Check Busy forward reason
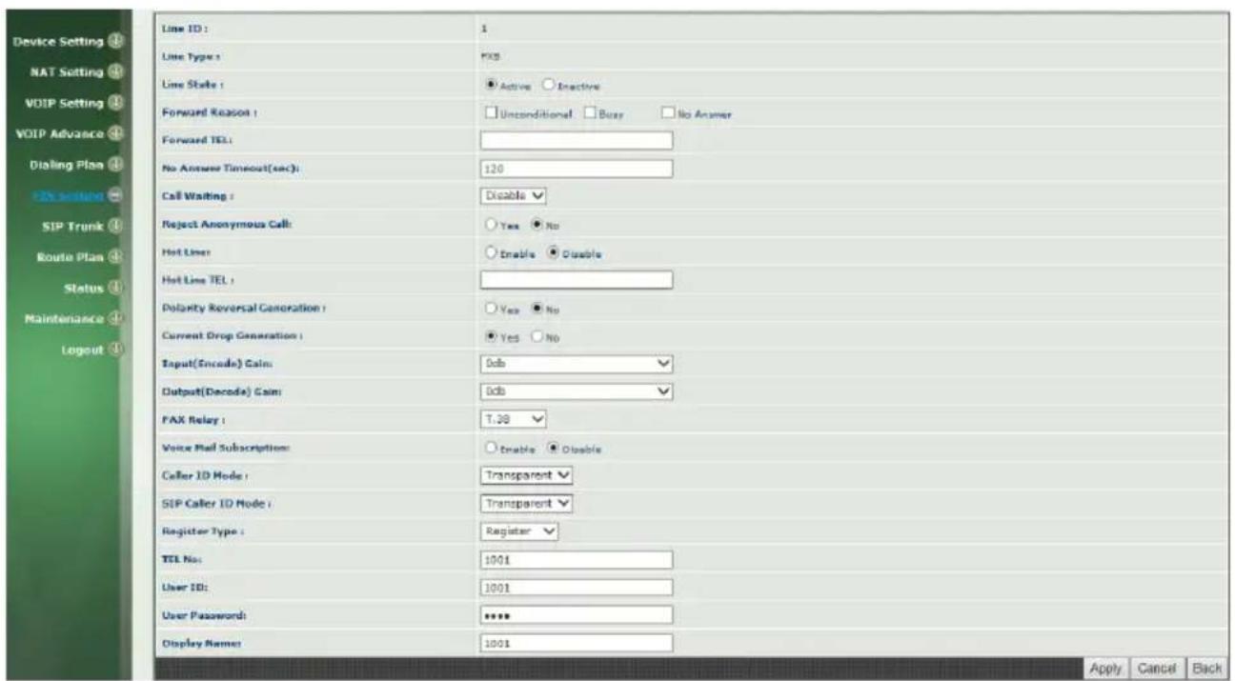The height and width of the screenshot is (681, 1235). coord(591,113)
